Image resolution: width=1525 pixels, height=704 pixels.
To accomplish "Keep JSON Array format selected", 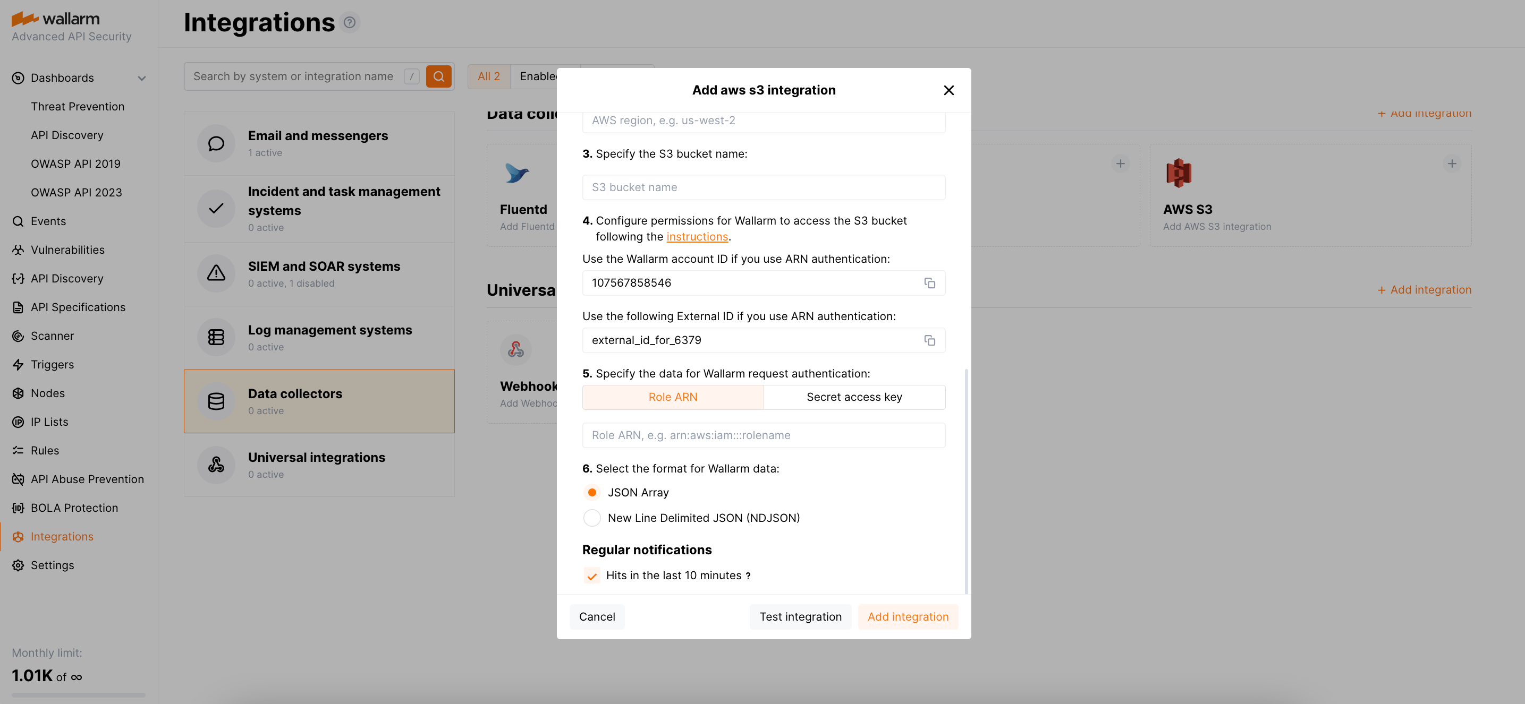I will (x=591, y=492).
